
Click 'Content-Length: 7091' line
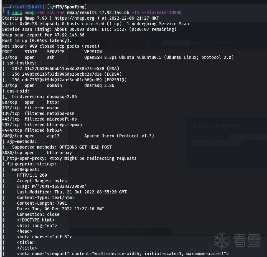coord(42,203)
